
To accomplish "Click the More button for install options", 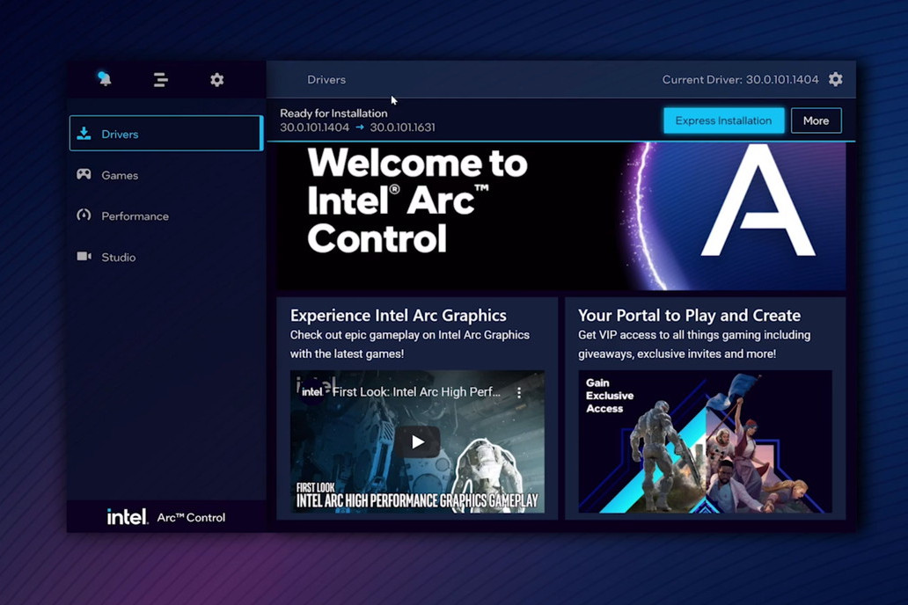I will point(816,120).
